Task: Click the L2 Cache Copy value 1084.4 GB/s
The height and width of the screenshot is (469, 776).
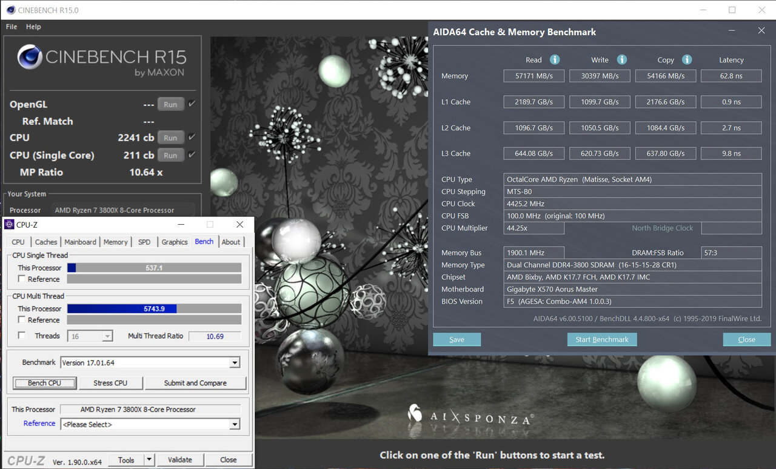Action: (666, 128)
